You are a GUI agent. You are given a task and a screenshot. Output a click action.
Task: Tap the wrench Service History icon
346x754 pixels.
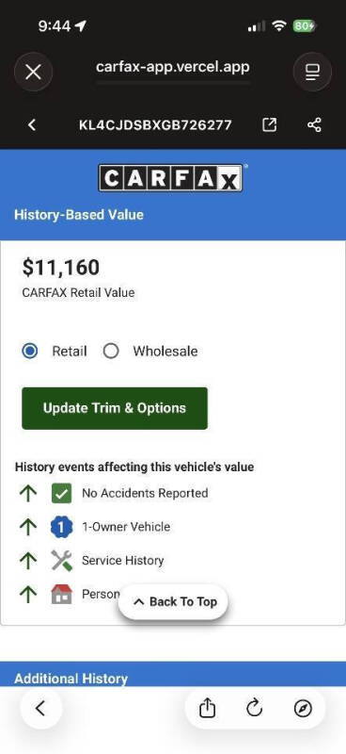[x=61, y=561]
